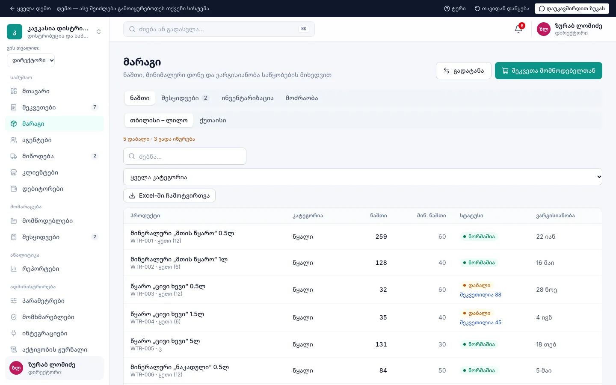Image resolution: width=616 pixels, height=385 pixels.
Task: Click the მთავარი dashboard icon in sidebar
Action: point(14,91)
